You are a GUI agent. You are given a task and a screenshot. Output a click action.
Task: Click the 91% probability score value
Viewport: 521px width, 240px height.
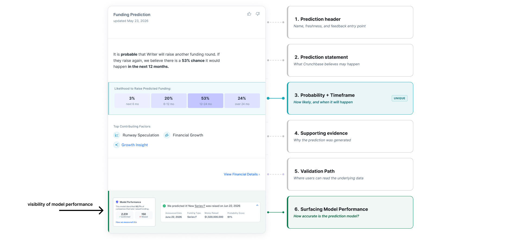pyautogui.click(x=230, y=217)
